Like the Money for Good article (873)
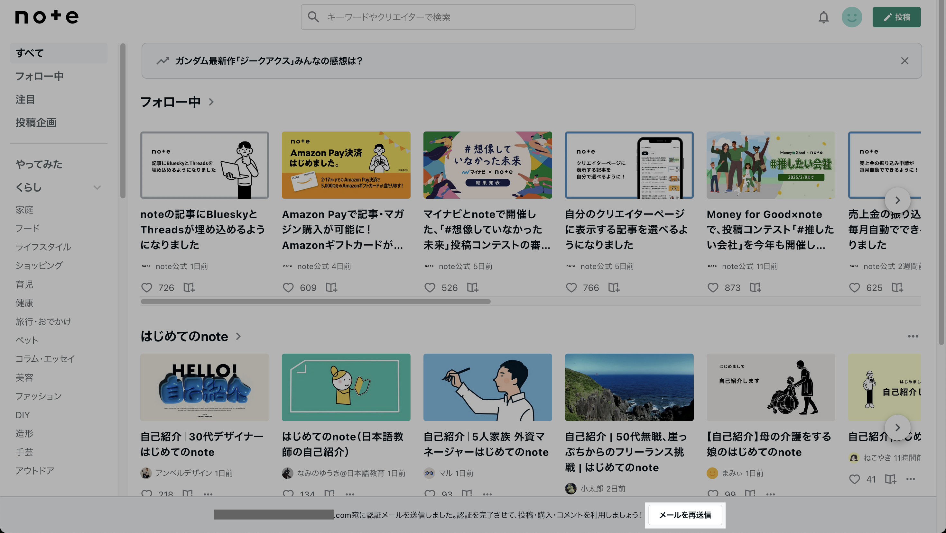This screenshot has width=946, height=533. click(x=713, y=288)
